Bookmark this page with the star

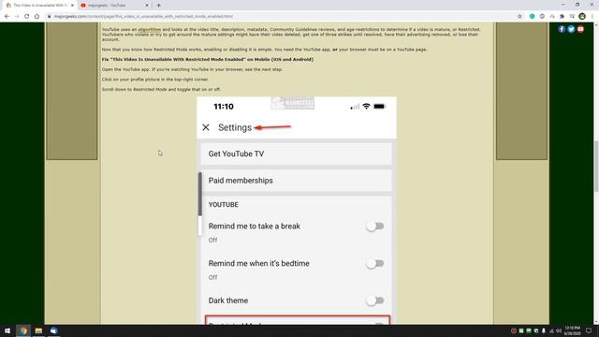[519, 17]
